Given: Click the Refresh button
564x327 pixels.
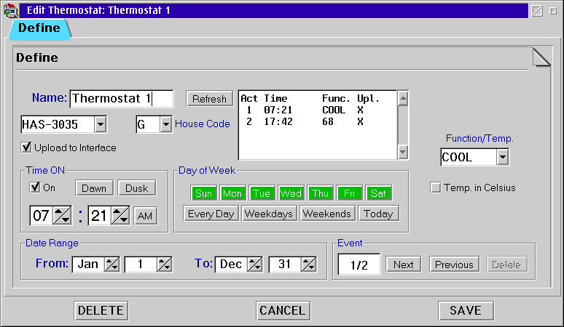Looking at the screenshot, I should click(x=209, y=99).
